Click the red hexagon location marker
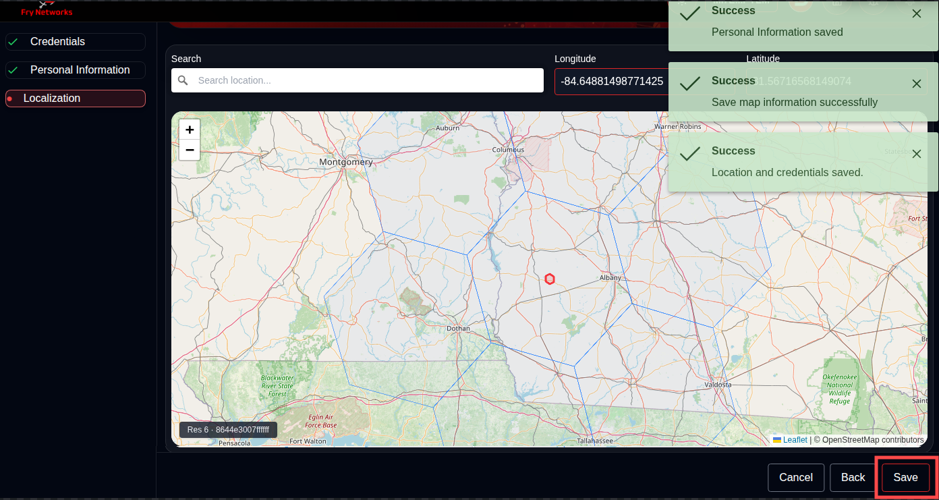The width and height of the screenshot is (939, 500). [550, 279]
